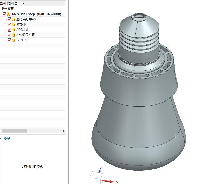This screenshot has width=210, height=184.
Task: Click the 没有可用的预览 text
Action: (32, 167)
